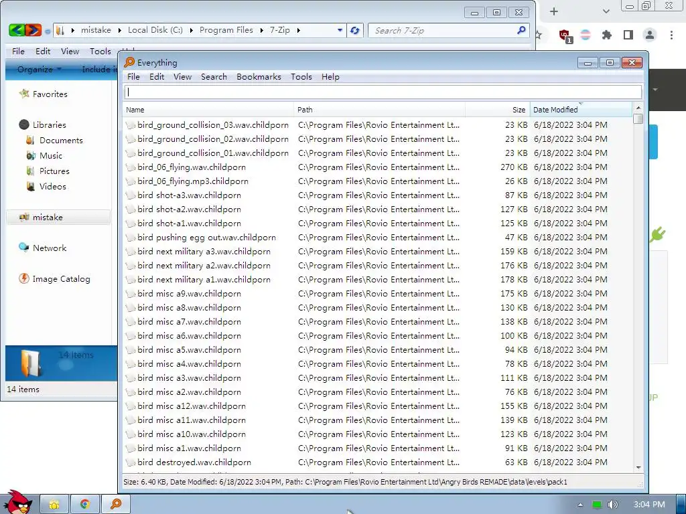
Task: Click the results scrollbar up arrow
Action: [x=638, y=108]
